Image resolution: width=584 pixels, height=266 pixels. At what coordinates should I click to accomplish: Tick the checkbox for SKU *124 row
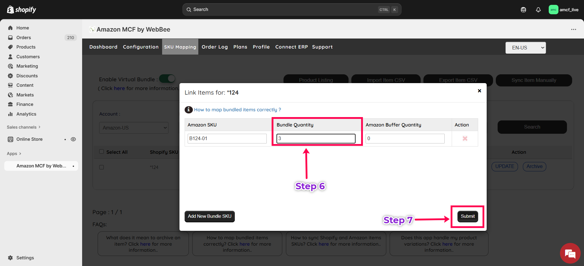[x=102, y=167]
